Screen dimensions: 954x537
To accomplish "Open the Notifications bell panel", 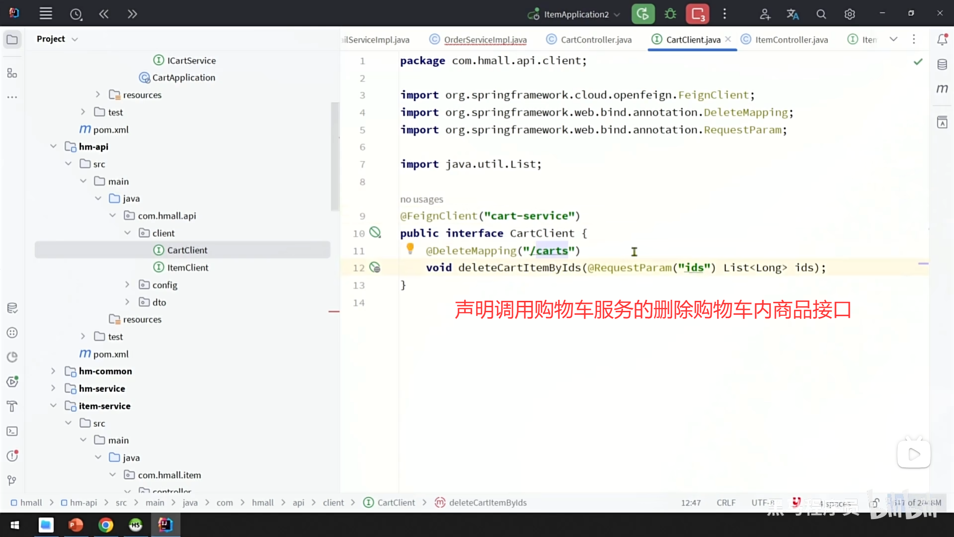I will point(942,40).
